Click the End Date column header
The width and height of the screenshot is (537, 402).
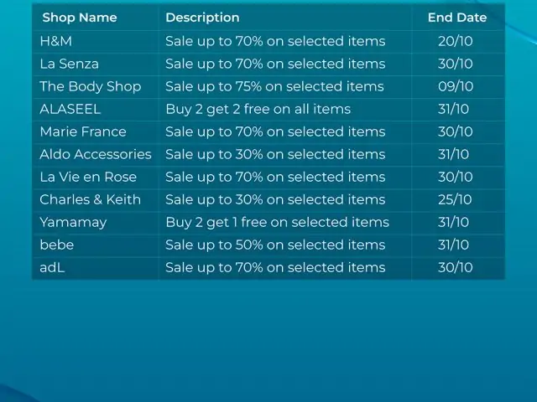pos(457,18)
